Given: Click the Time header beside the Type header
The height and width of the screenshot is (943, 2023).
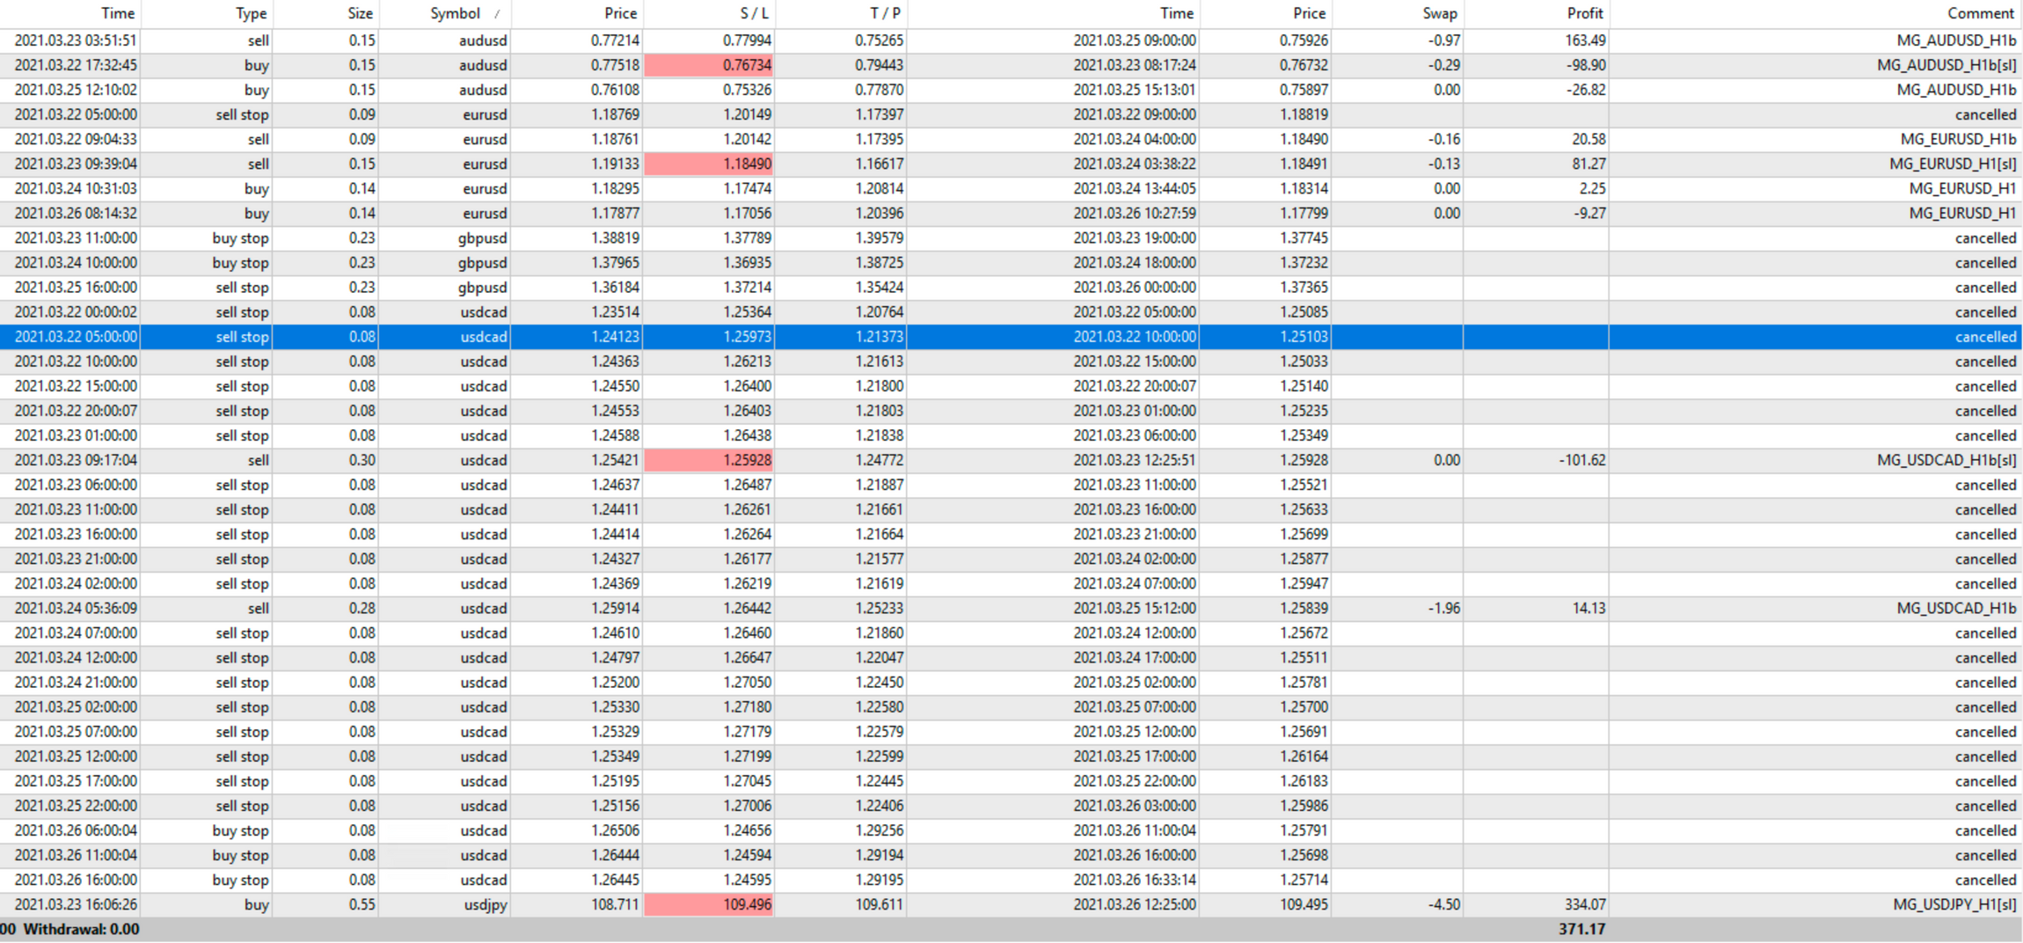Looking at the screenshot, I should (118, 13).
